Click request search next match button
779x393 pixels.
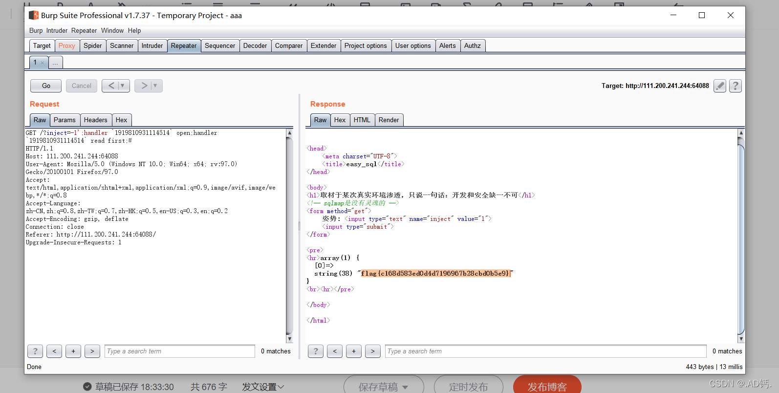coord(92,351)
